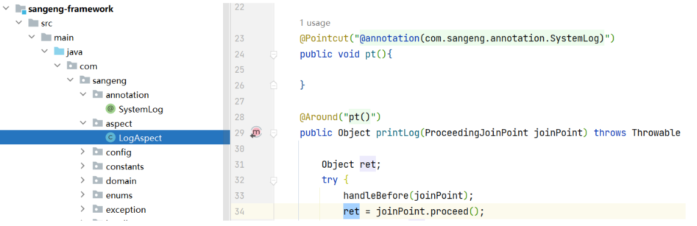Click the com.sangeng.annotation.SystemLog reference
The width and height of the screenshot is (697, 226).
tap(512, 38)
